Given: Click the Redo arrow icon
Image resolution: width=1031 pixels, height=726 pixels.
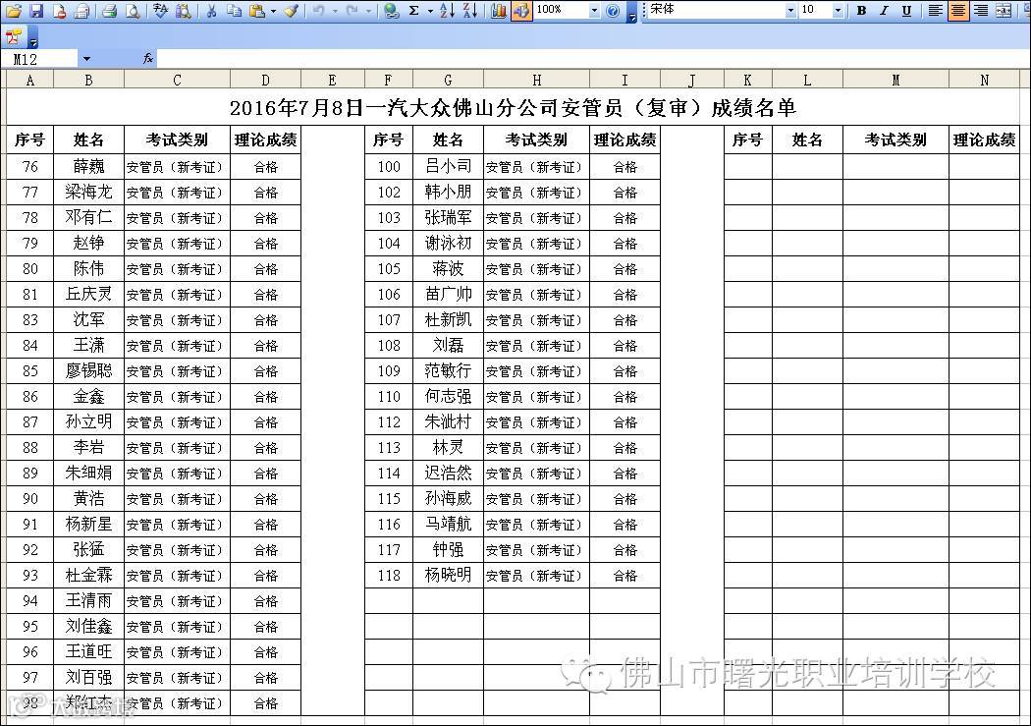Looking at the screenshot, I should point(353,11).
